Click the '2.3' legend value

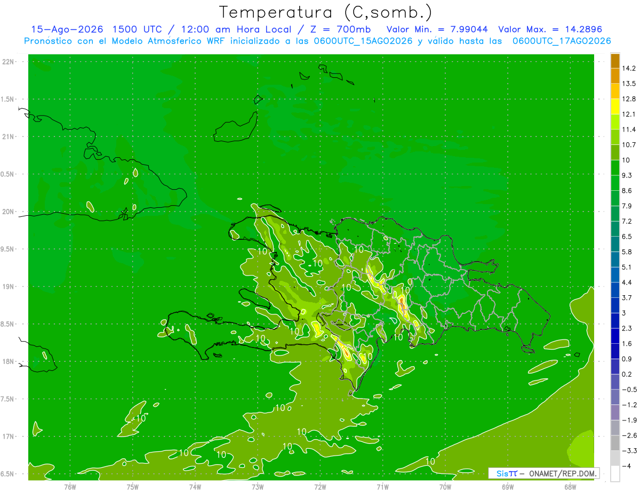(627, 328)
